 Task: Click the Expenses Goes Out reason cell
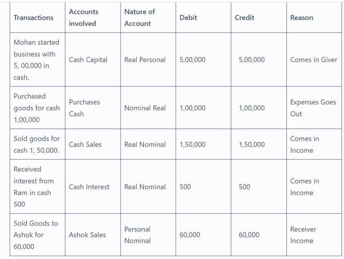pyautogui.click(x=313, y=108)
